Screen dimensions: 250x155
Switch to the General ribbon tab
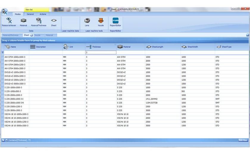point(30,14)
